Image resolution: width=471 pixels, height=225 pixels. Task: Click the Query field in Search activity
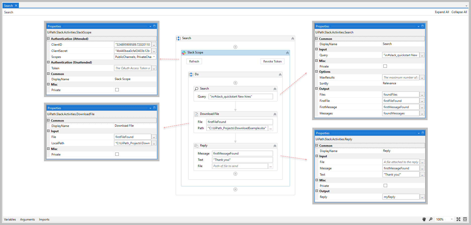click(241, 97)
